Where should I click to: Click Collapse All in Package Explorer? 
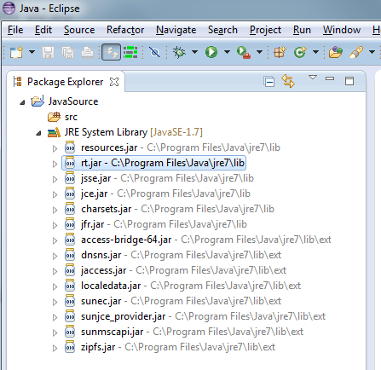pyautogui.click(x=268, y=82)
